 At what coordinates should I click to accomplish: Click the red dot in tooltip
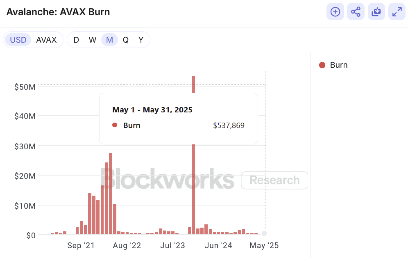pos(115,125)
